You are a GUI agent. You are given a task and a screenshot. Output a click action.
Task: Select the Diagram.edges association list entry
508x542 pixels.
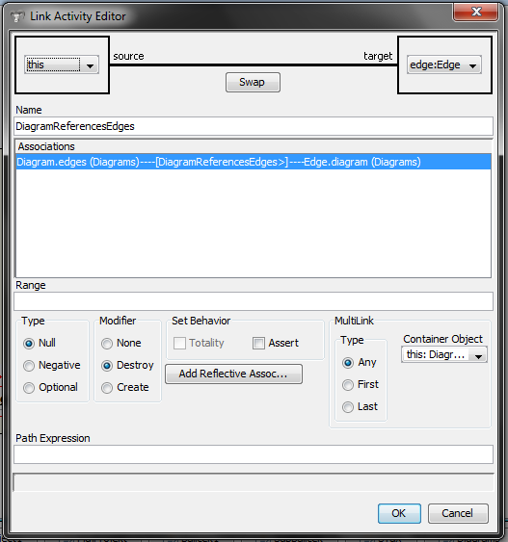pos(254,162)
